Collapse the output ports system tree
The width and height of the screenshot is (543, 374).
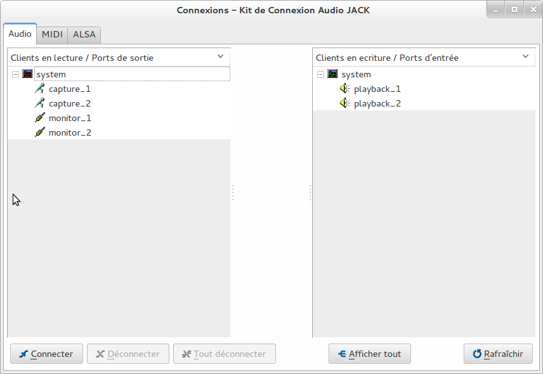click(x=15, y=74)
